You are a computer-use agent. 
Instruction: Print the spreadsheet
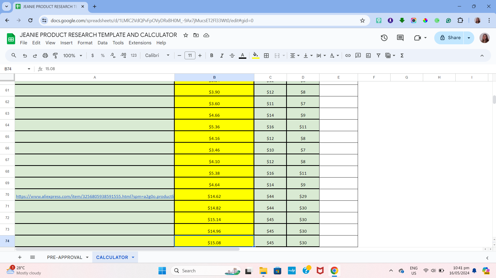click(x=45, y=55)
